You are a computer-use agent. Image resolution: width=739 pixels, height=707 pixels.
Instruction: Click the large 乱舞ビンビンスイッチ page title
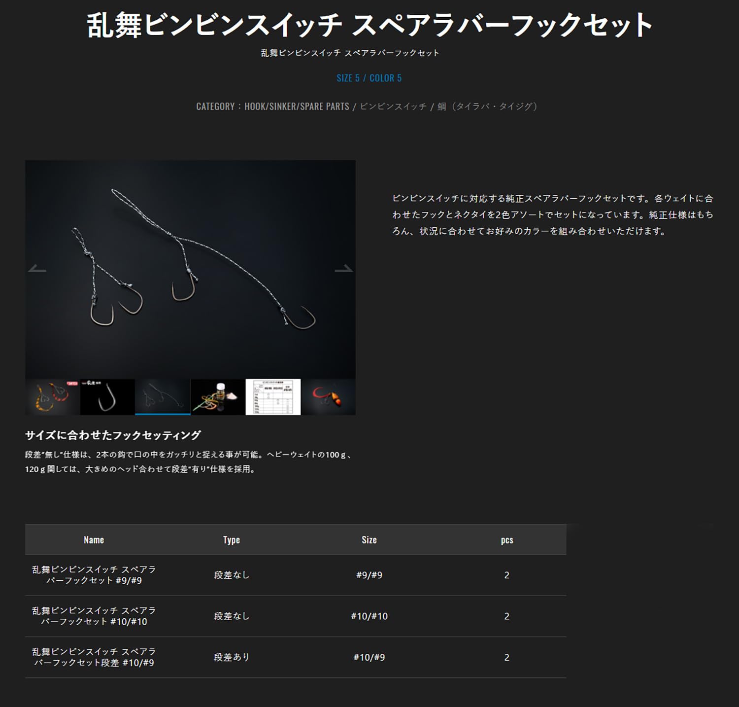[x=369, y=25]
